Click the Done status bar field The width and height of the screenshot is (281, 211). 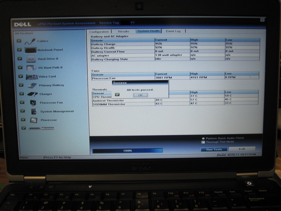pyautogui.click(x=31, y=157)
